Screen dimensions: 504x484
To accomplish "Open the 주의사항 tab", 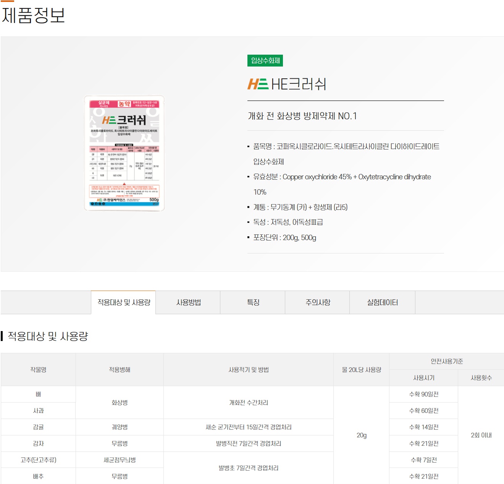I will pyautogui.click(x=318, y=302).
